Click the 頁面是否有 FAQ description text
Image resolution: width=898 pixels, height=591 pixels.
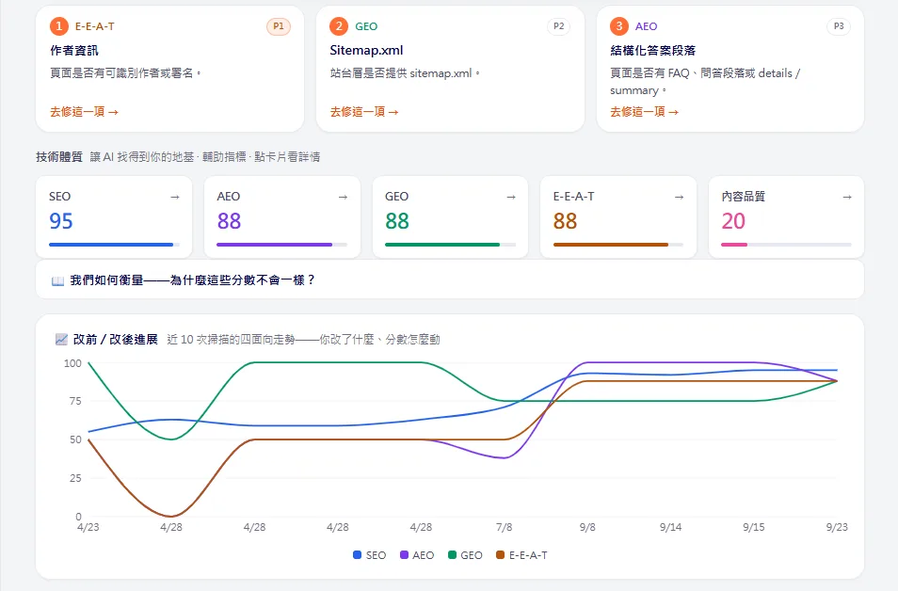coord(705,82)
